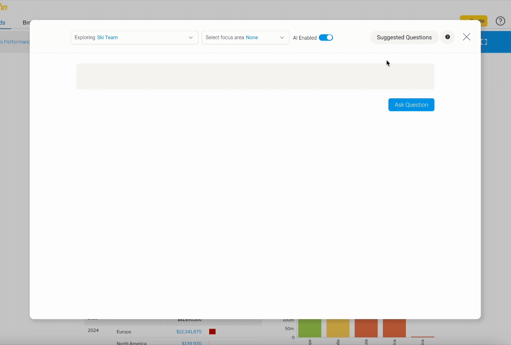Screen dimensions: 511x345
Task: Click the 2024 row in the data table
Action: tap(93, 331)
